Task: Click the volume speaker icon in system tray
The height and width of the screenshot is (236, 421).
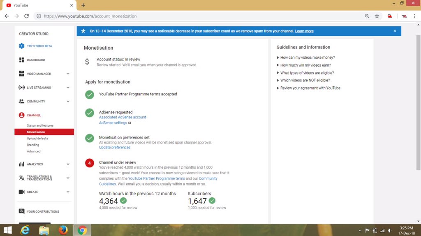Action: (x=390, y=230)
